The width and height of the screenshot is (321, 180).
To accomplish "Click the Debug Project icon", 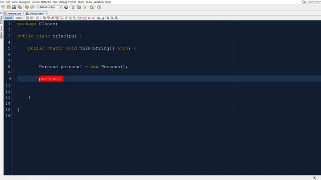I will 92,7.
